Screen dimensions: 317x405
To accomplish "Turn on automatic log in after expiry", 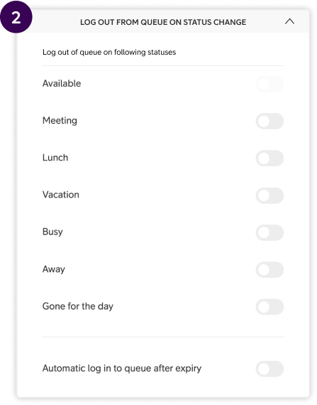I will point(269,369).
